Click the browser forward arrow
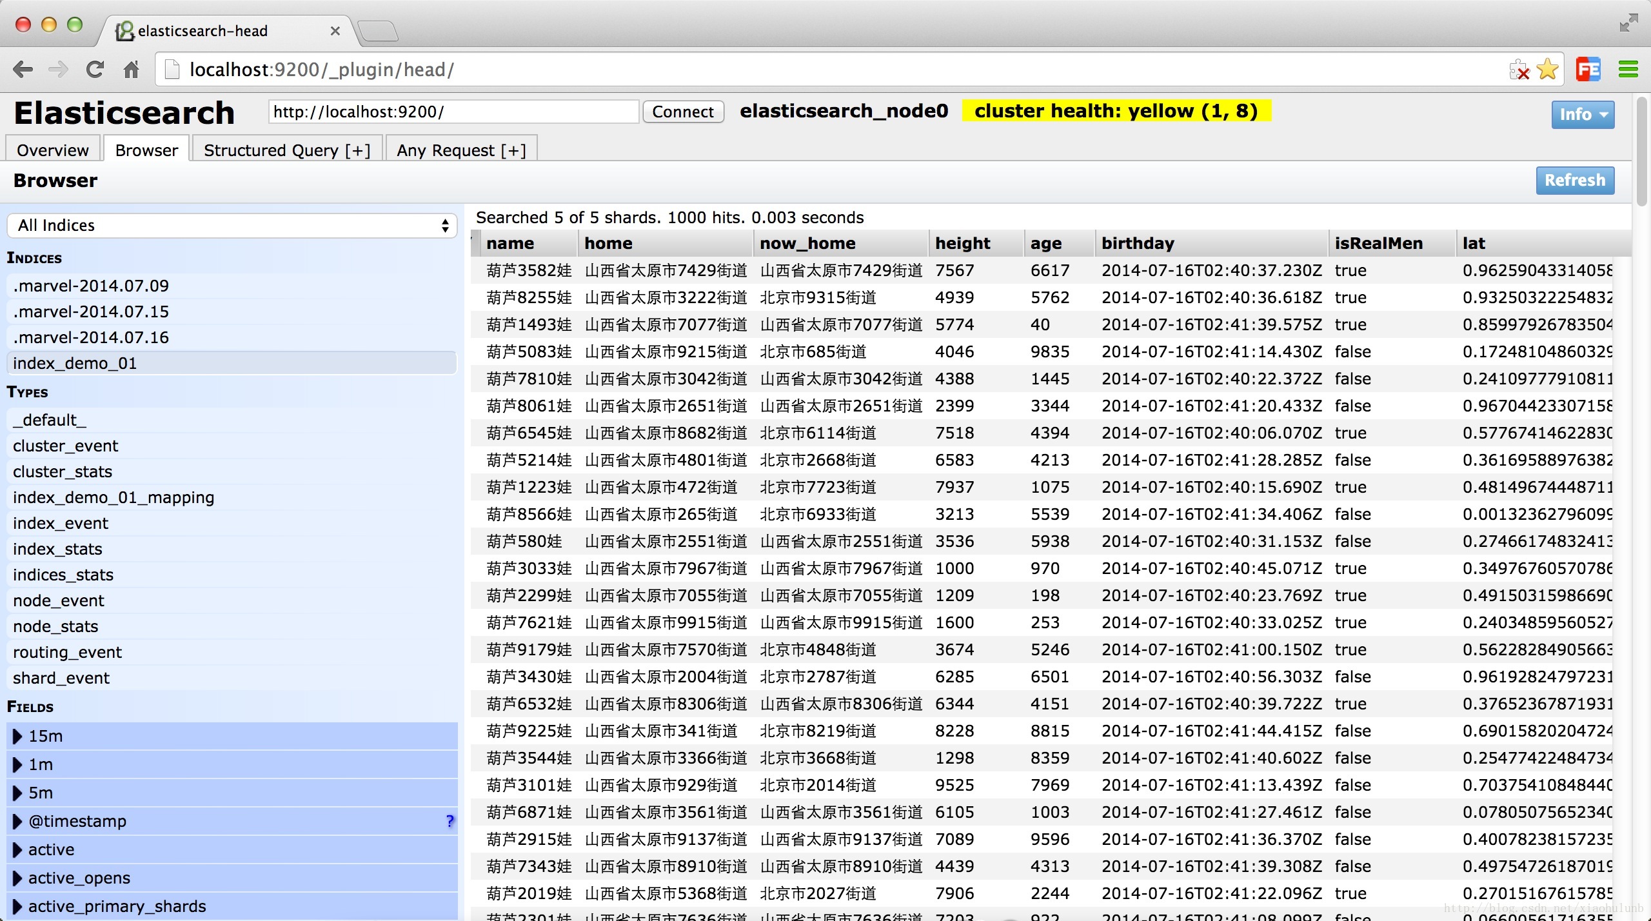Screen dimensions: 1651x921 (x=59, y=69)
